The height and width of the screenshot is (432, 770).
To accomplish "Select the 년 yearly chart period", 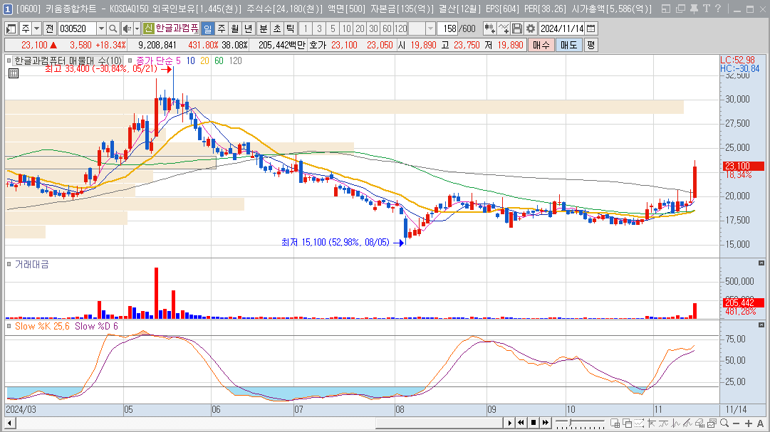I will tap(249, 29).
